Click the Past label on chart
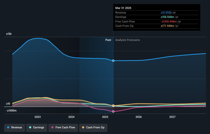This screenshot has height=134, width=210. click(x=108, y=40)
